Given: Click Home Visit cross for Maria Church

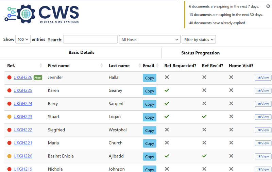Looking at the screenshot, I should 231,142.
